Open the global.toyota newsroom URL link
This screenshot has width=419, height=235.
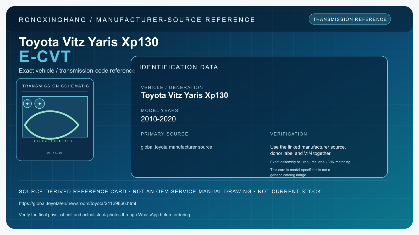click(77, 203)
